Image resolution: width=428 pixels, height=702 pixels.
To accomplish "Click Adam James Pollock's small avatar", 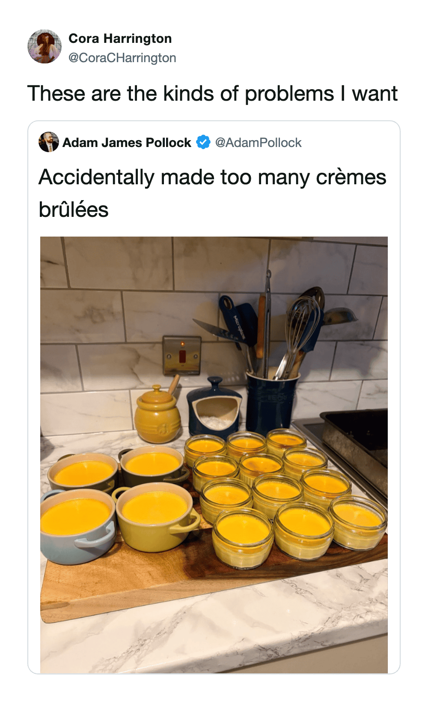I will (48, 142).
